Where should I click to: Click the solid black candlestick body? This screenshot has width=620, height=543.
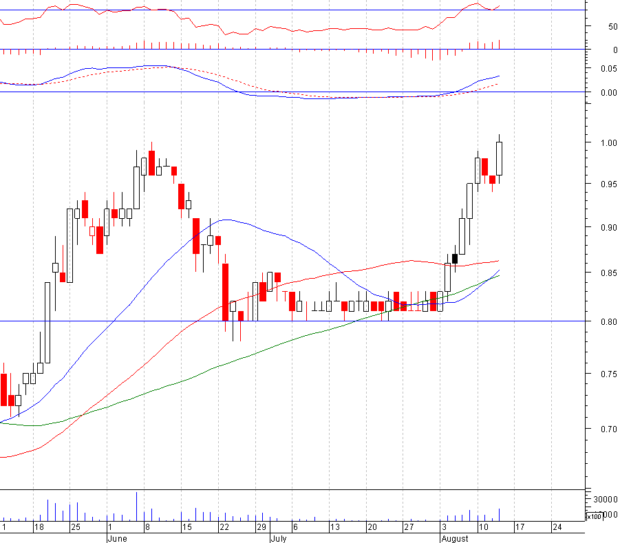455,259
